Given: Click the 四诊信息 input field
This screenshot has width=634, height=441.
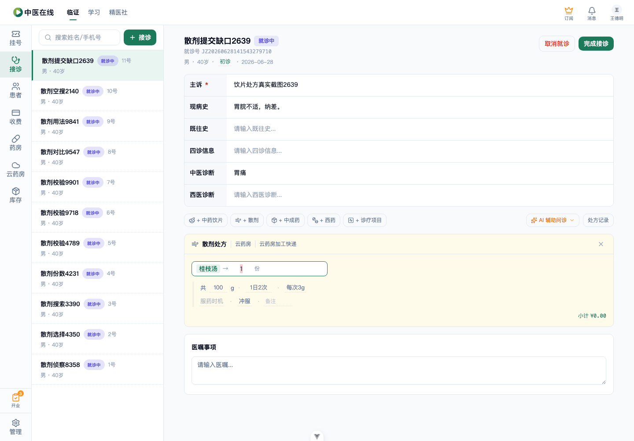Looking at the screenshot, I should pos(420,151).
